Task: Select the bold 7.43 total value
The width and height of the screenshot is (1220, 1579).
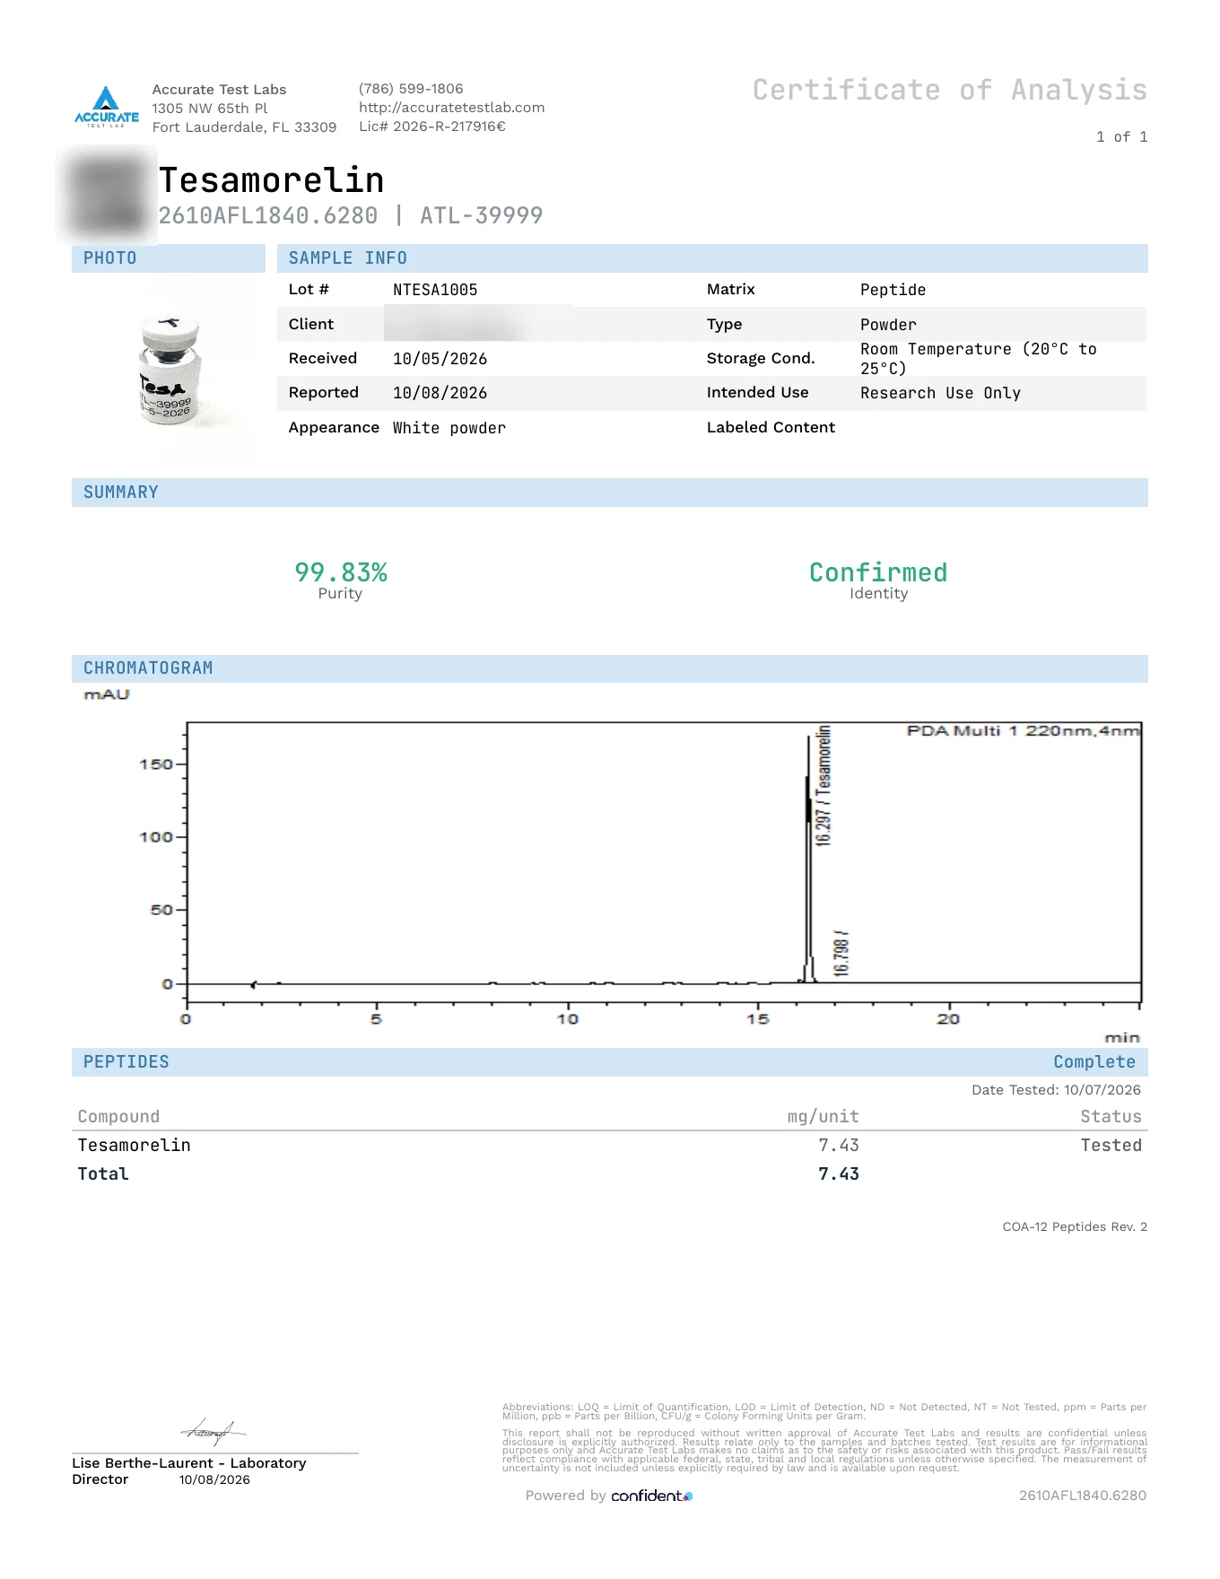Action: (x=839, y=1174)
